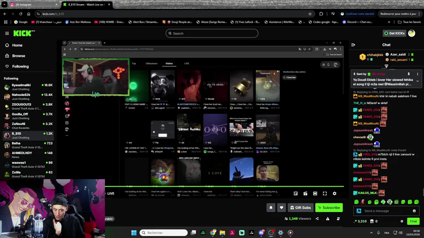Reload the page in browser toolbar

(21, 14)
